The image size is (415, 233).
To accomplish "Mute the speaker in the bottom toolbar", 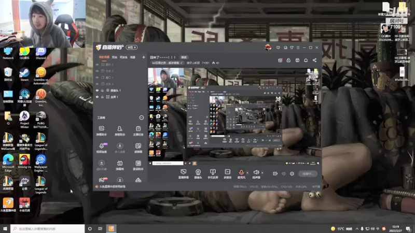I will pos(256,174).
